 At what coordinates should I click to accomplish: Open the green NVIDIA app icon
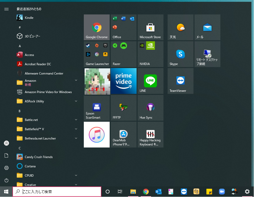click(x=151, y=46)
